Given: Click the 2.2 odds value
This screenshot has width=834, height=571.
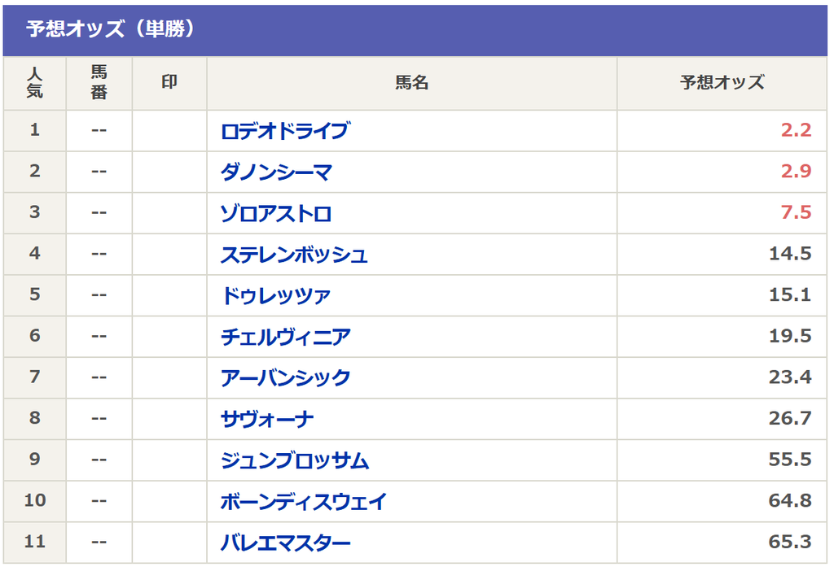Looking at the screenshot, I should point(796,130).
